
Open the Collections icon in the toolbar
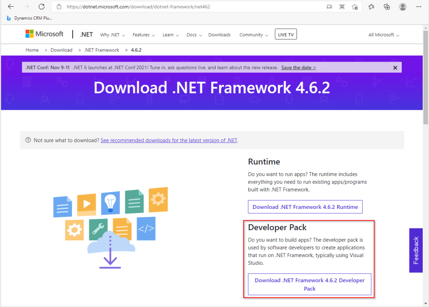387,7
